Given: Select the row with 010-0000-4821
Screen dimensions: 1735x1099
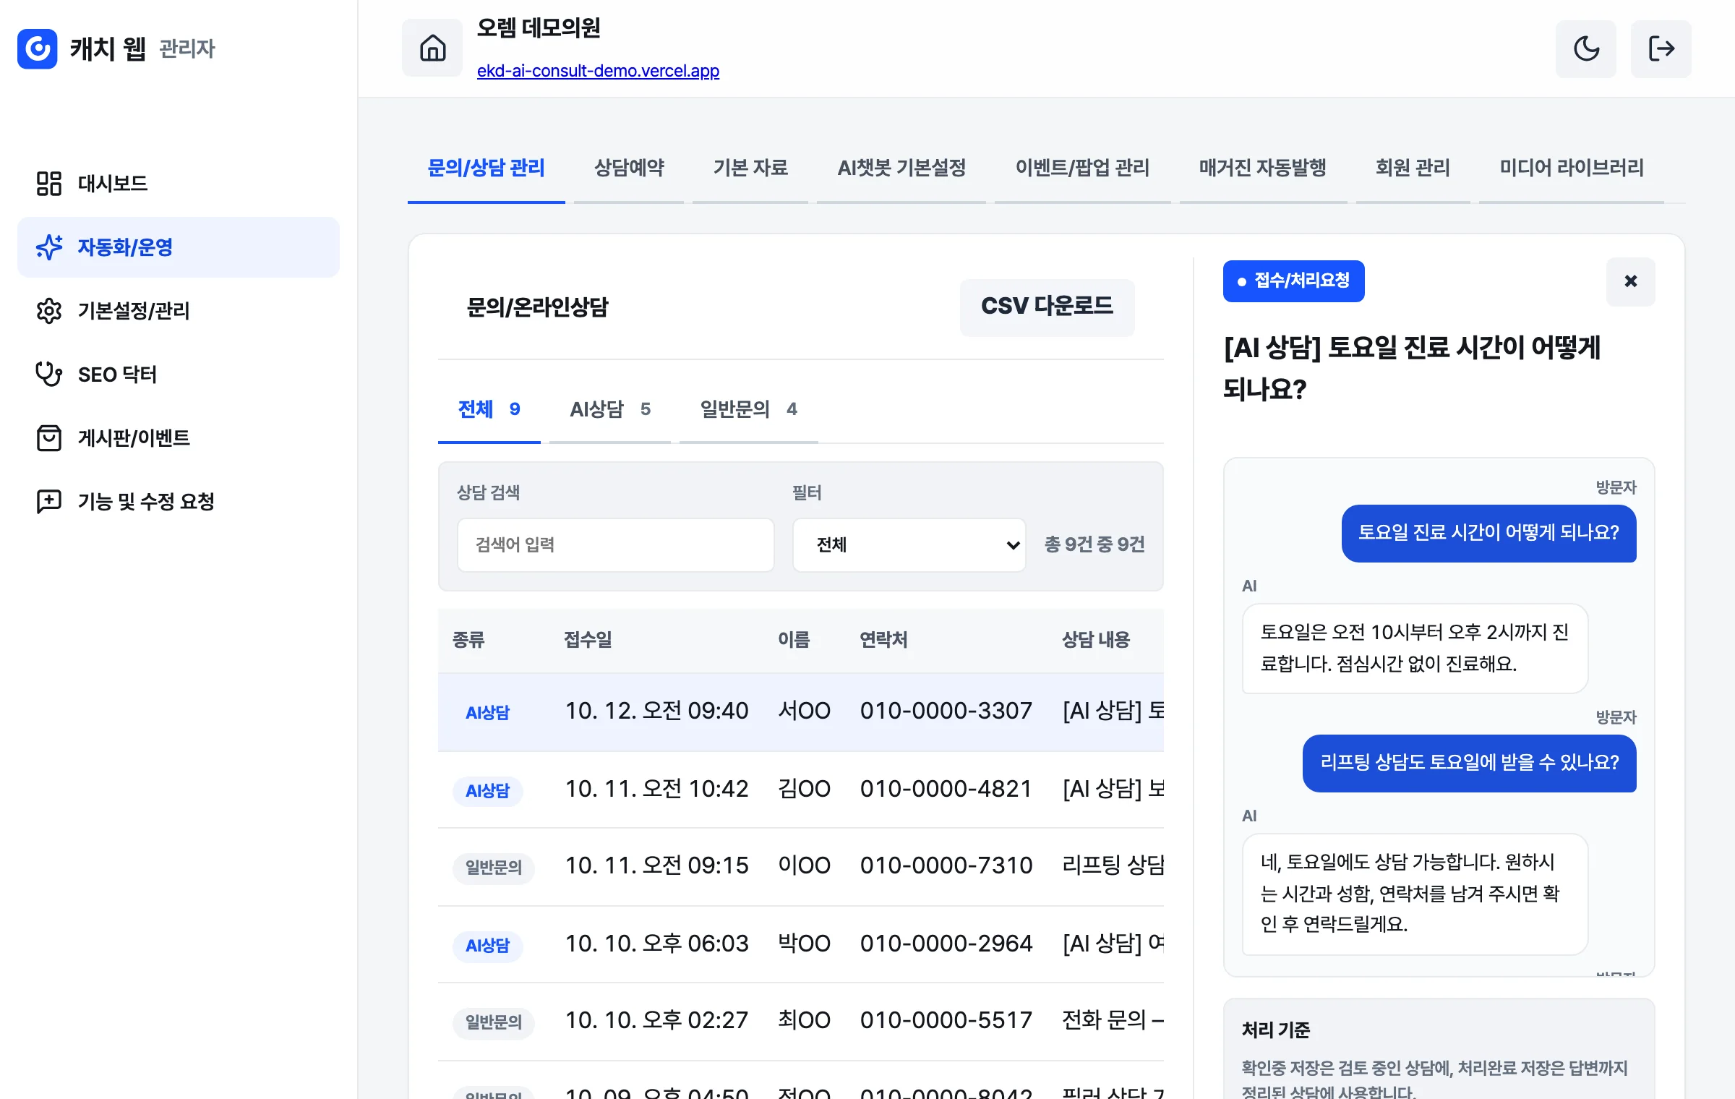Looking at the screenshot, I should 801,790.
